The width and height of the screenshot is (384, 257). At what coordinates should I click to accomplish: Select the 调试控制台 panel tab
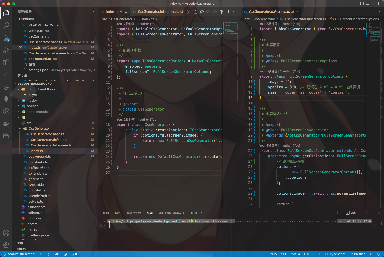[x=134, y=213]
